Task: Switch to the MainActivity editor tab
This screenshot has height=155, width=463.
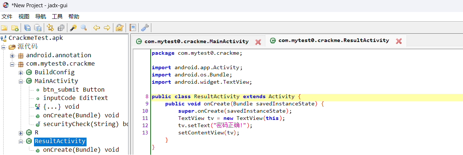Action: pyautogui.click(x=197, y=41)
